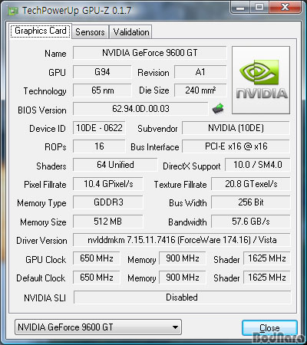The width and height of the screenshot is (307, 345).
Task: Open the GPU selection dropdown
Action: 98,327
